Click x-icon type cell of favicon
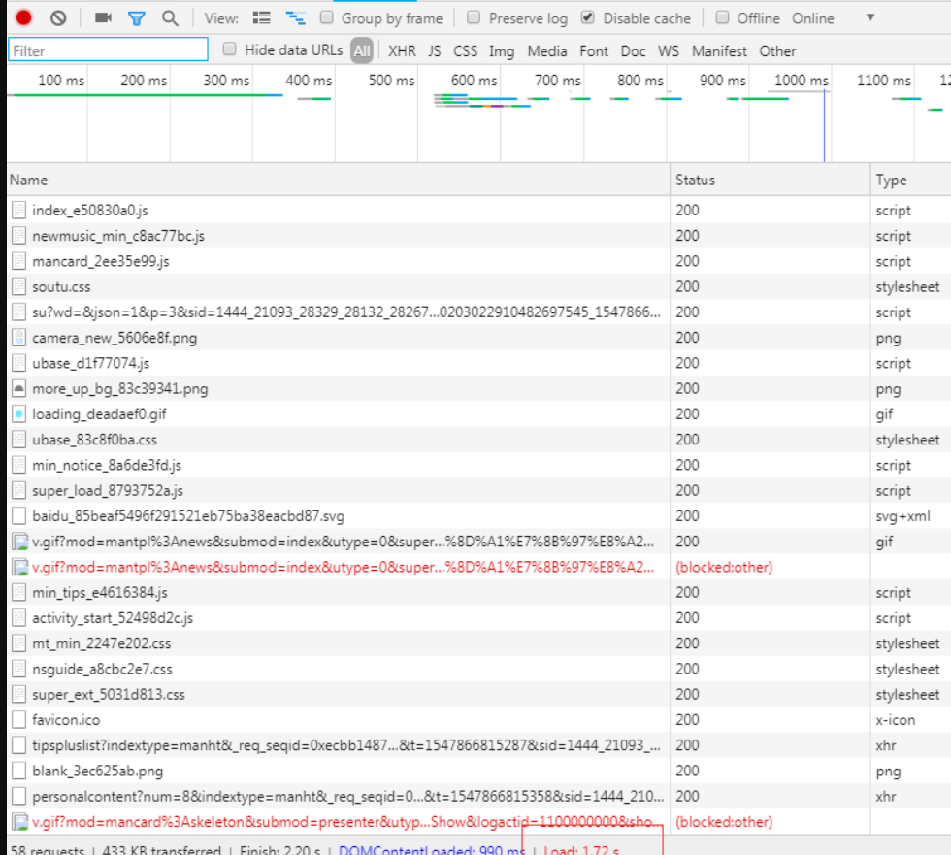951x855 pixels. click(x=895, y=720)
